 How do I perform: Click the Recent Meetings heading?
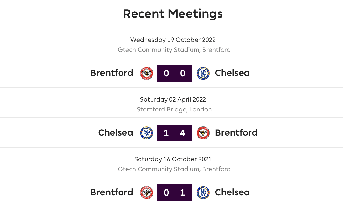pos(173,14)
